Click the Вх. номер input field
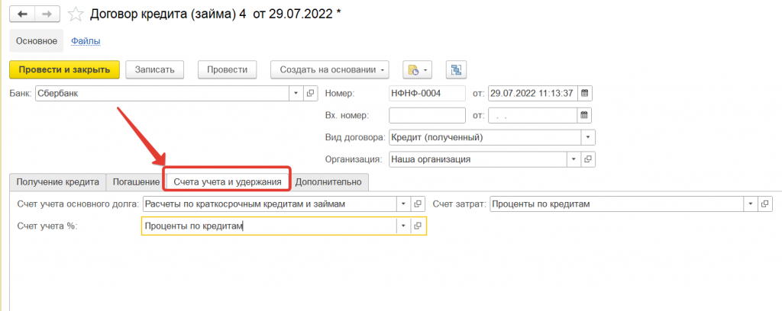This screenshot has width=782, height=311. click(427, 116)
